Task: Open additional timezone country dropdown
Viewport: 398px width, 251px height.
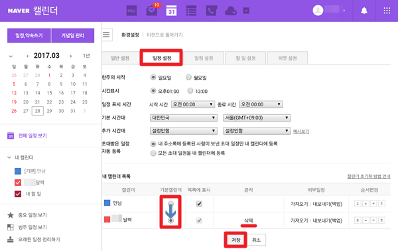Action: point(184,131)
